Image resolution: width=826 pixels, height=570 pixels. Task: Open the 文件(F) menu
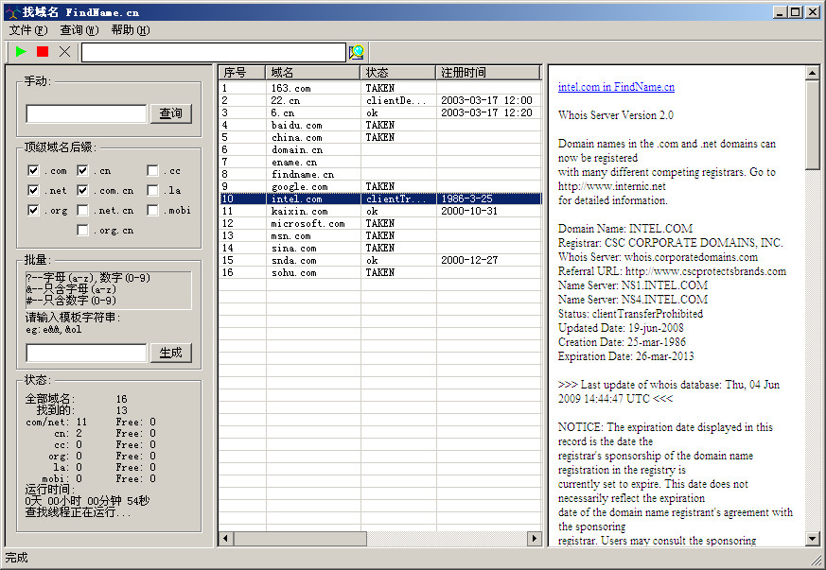click(x=28, y=30)
